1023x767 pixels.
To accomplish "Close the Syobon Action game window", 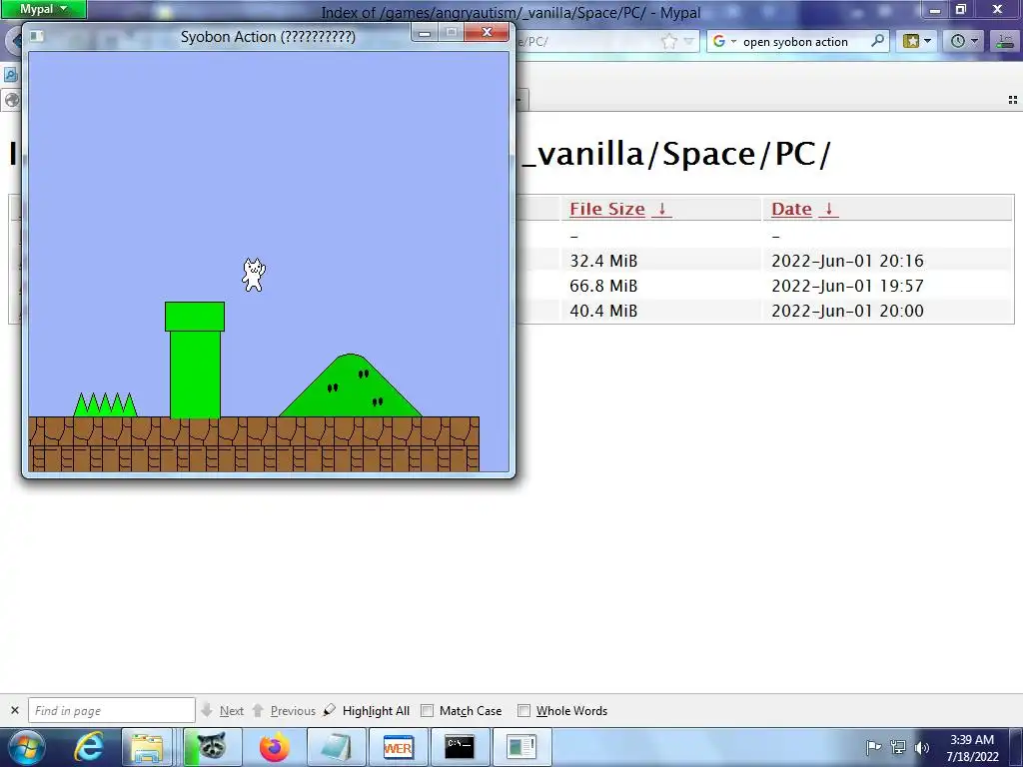I will click(x=487, y=32).
